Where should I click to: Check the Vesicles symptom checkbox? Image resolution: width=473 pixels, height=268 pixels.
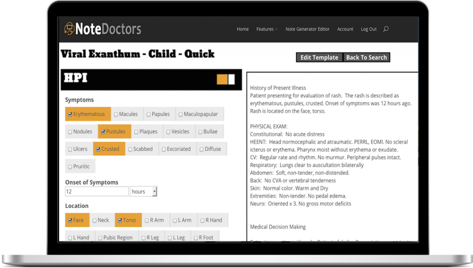coord(169,132)
